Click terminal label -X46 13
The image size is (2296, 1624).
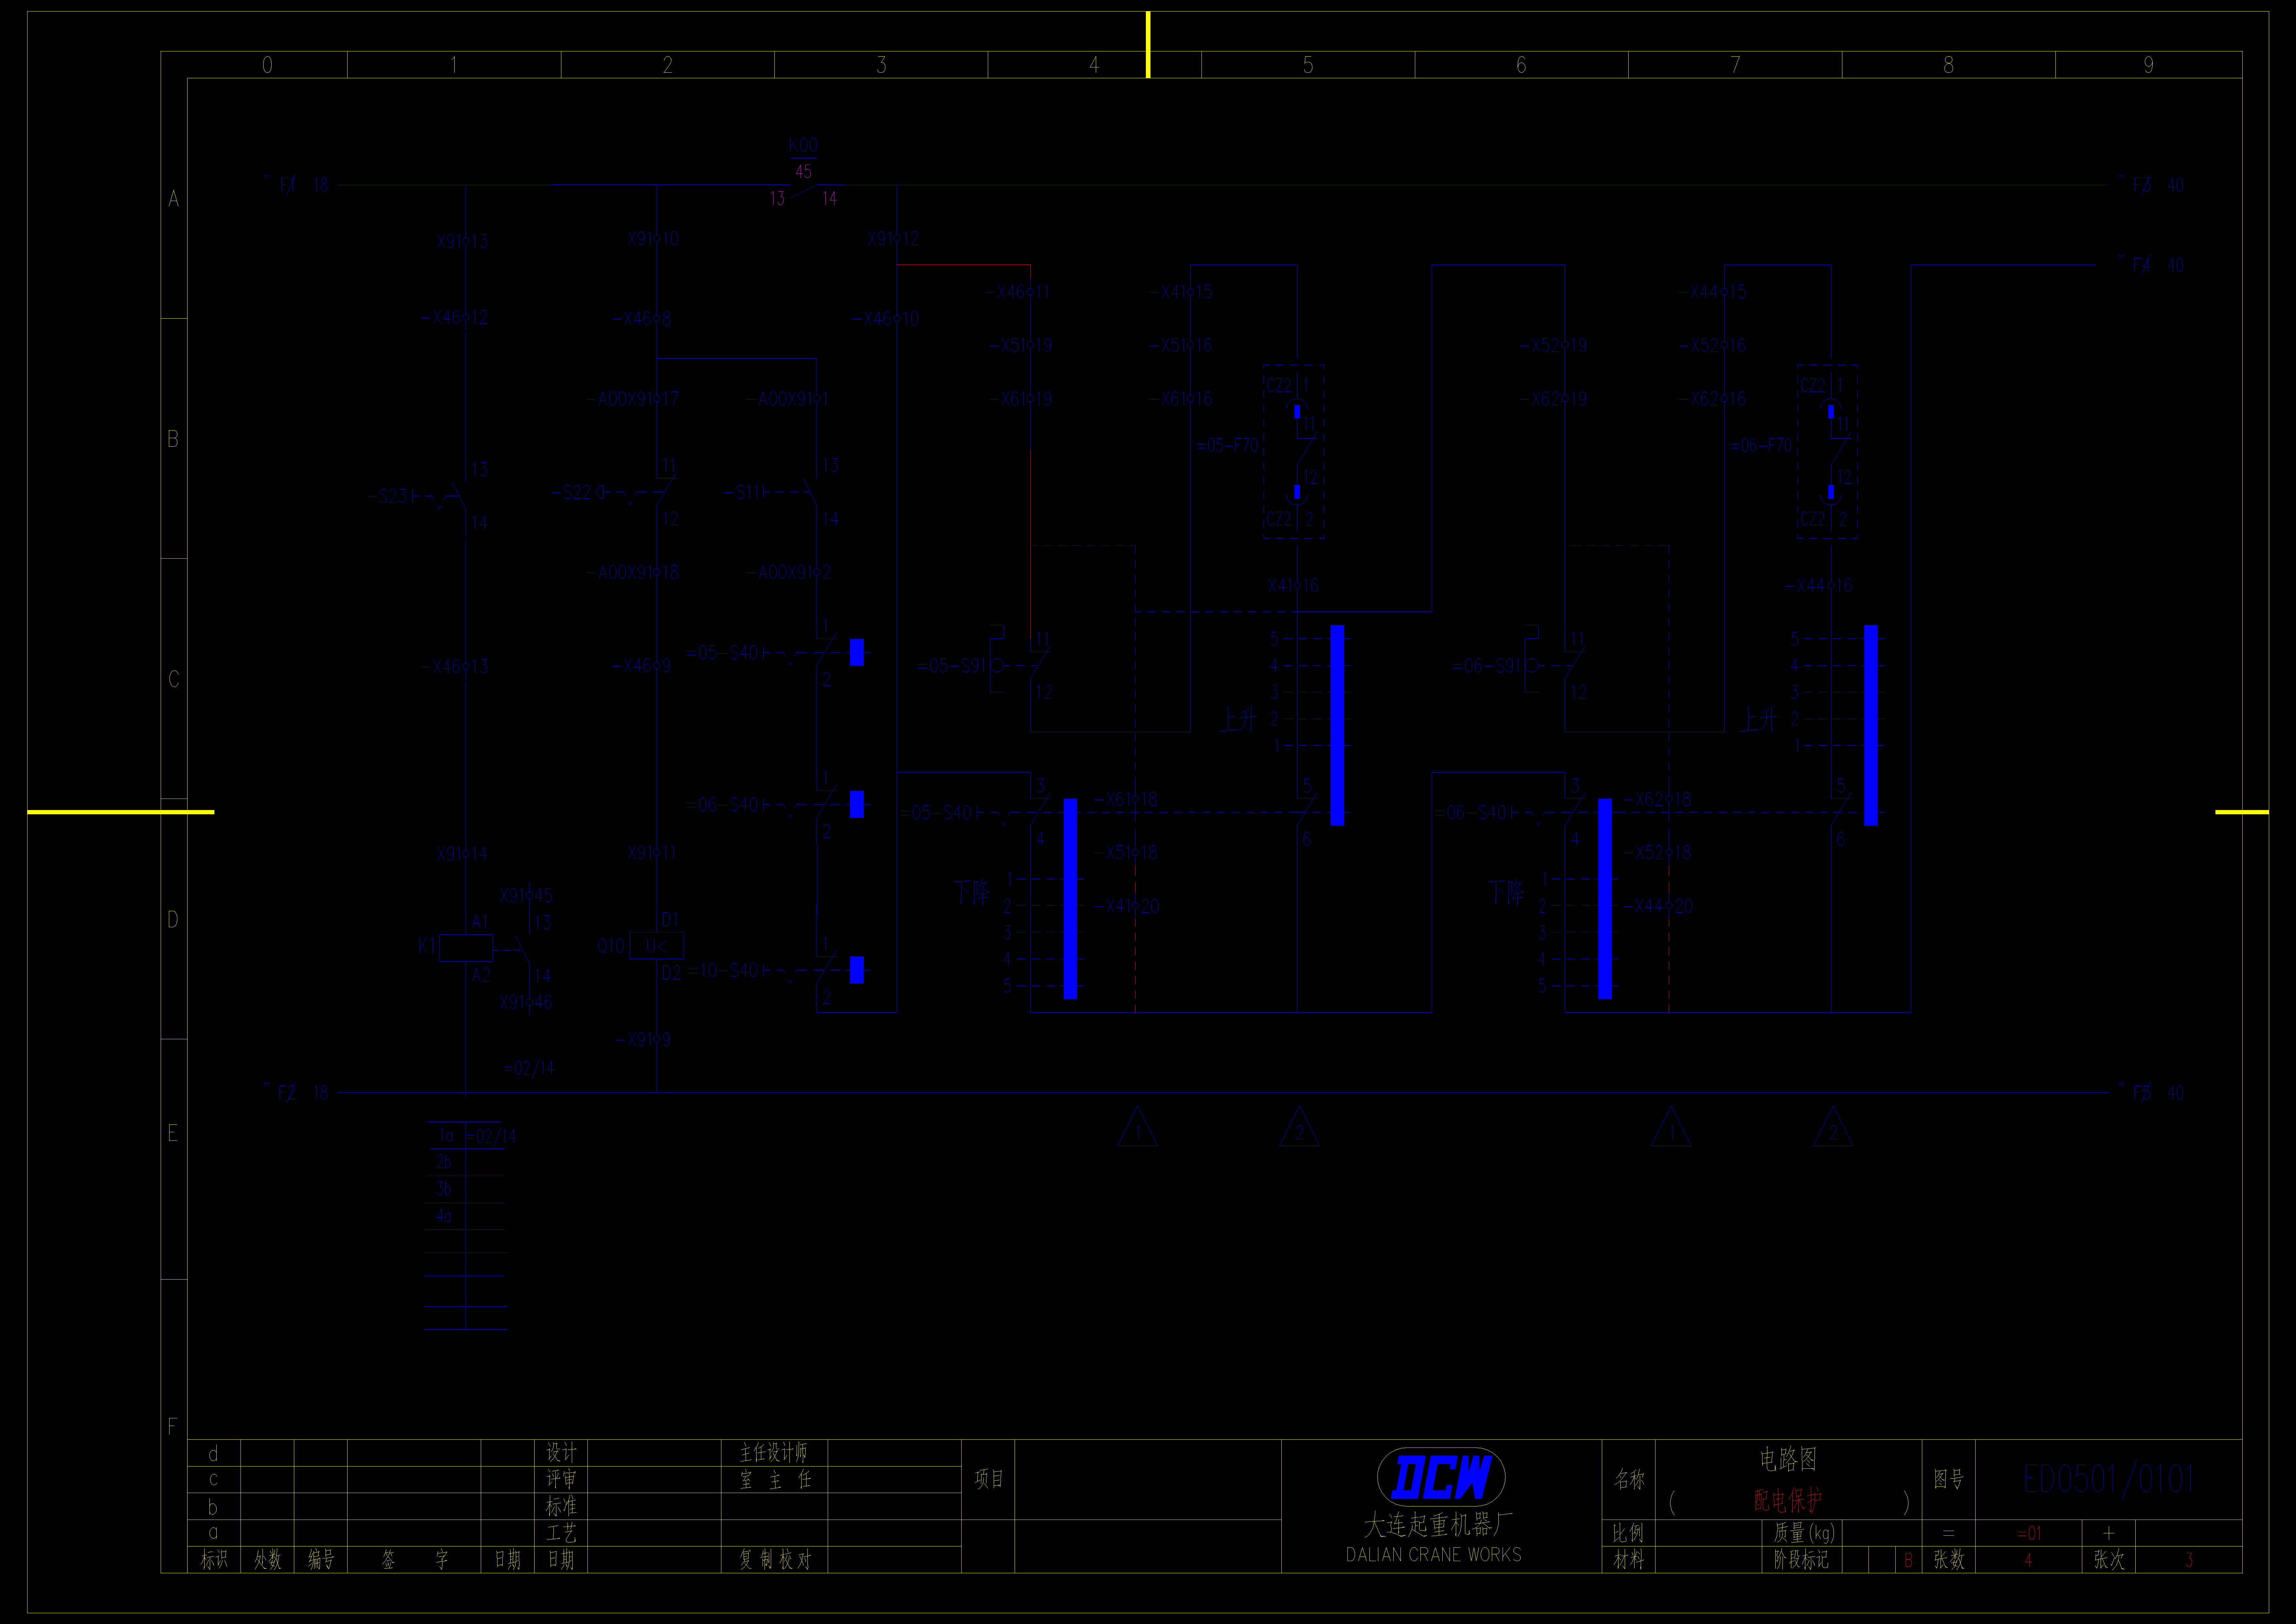(455, 666)
